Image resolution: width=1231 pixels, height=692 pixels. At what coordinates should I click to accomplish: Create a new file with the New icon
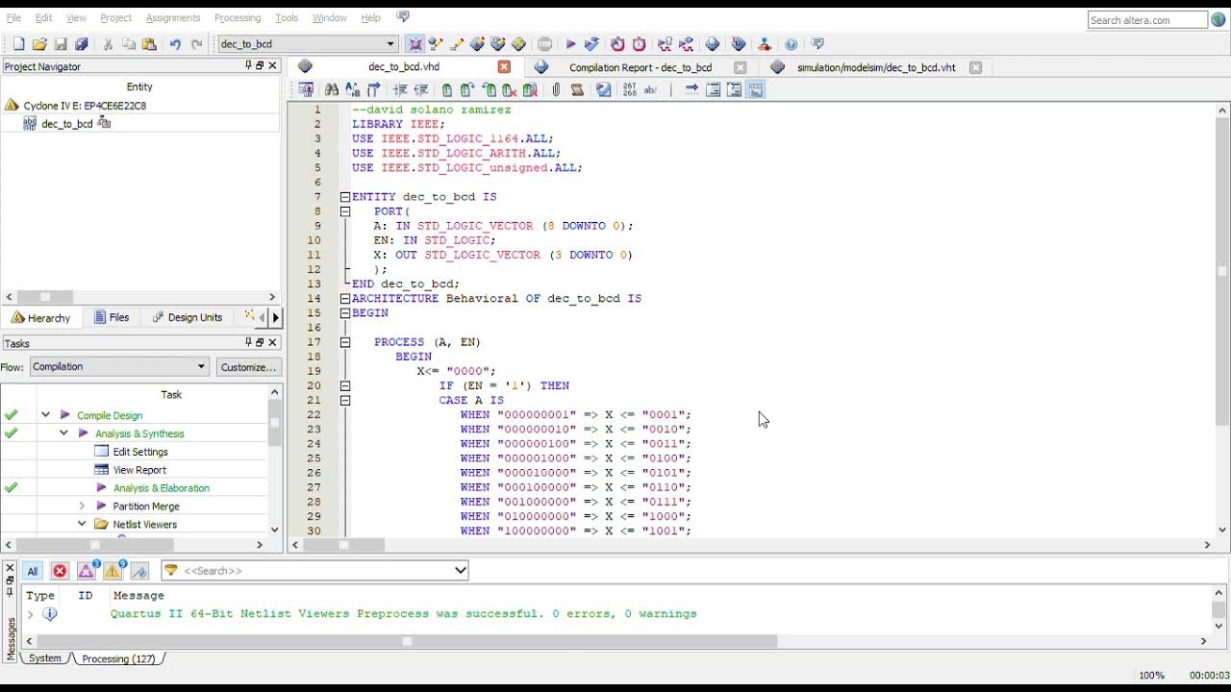click(18, 44)
